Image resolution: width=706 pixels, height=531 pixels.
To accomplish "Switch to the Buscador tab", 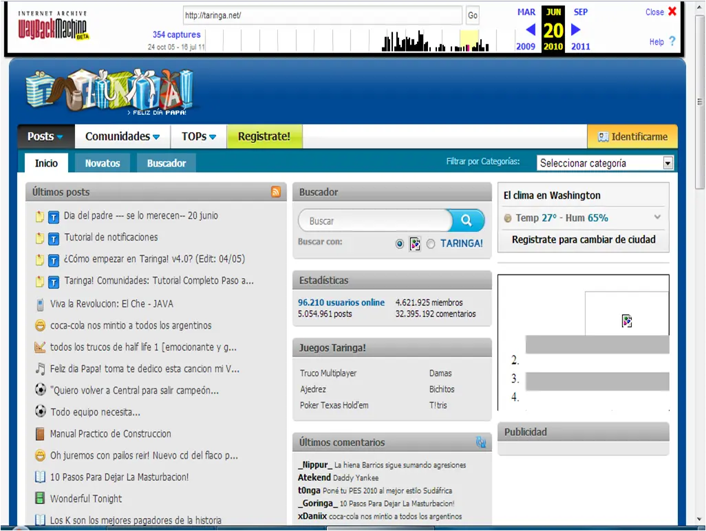I will [167, 163].
